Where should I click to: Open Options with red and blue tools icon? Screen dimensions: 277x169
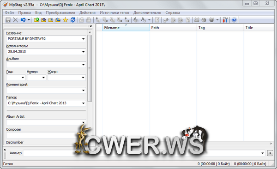(x=225, y=20)
